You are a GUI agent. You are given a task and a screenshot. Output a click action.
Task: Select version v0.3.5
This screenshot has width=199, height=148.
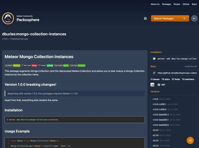[156, 140]
